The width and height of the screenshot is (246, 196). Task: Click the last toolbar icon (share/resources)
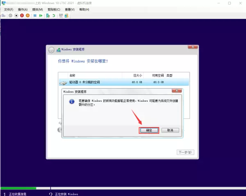(66, 16)
